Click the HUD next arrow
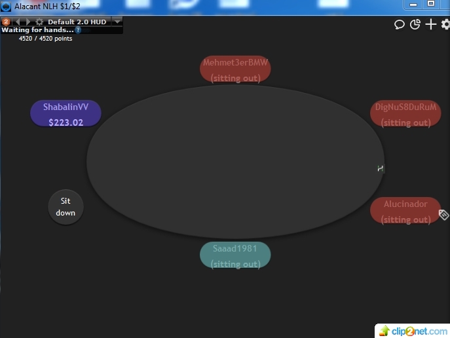The height and width of the screenshot is (338, 450). (x=28, y=22)
